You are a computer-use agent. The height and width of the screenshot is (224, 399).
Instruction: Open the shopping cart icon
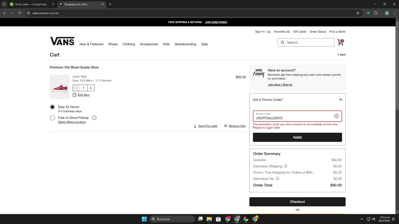pyautogui.click(x=340, y=42)
